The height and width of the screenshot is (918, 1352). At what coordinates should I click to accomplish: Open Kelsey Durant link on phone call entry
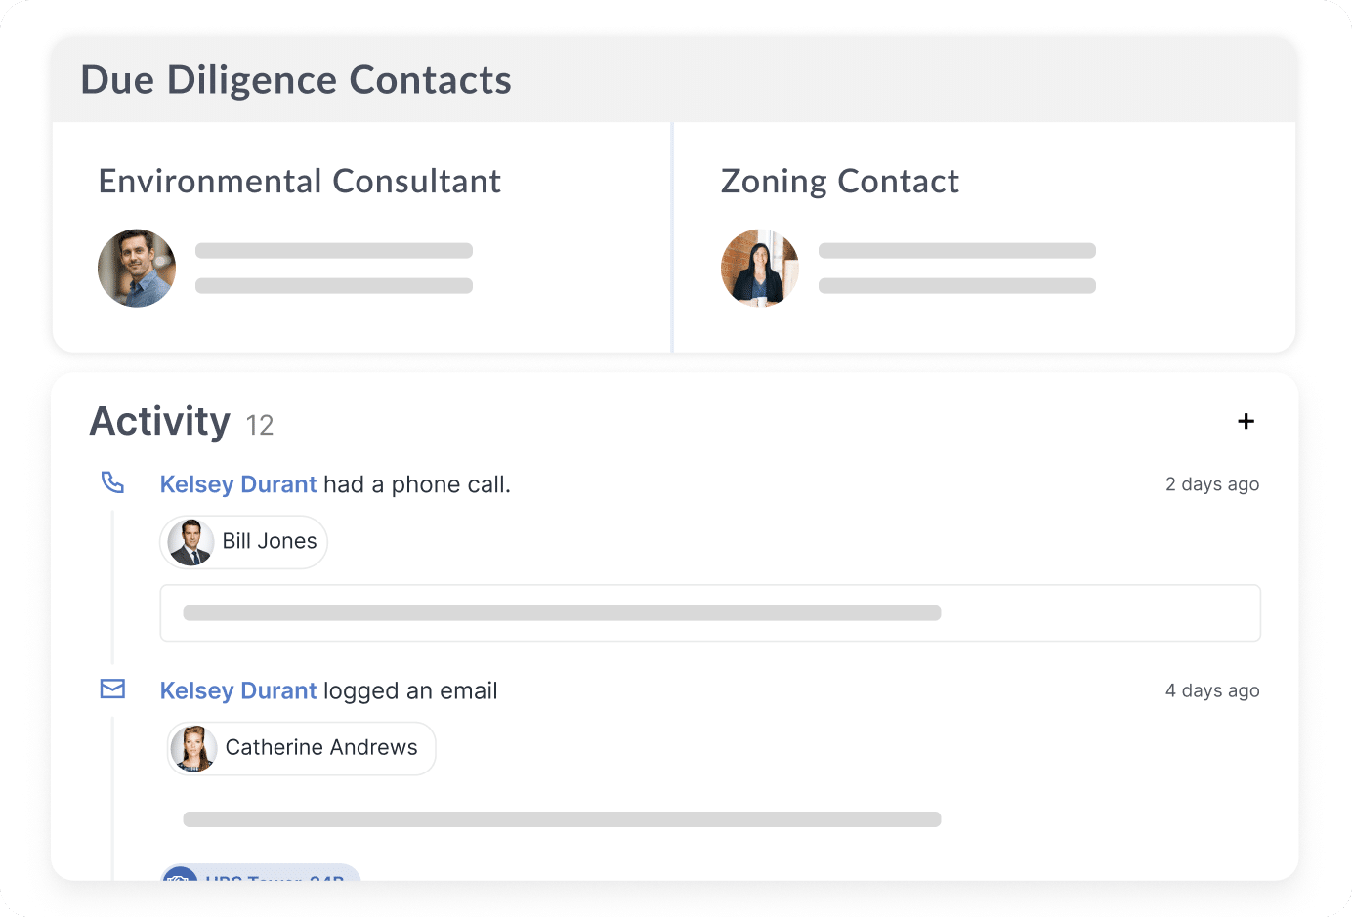pyautogui.click(x=238, y=484)
